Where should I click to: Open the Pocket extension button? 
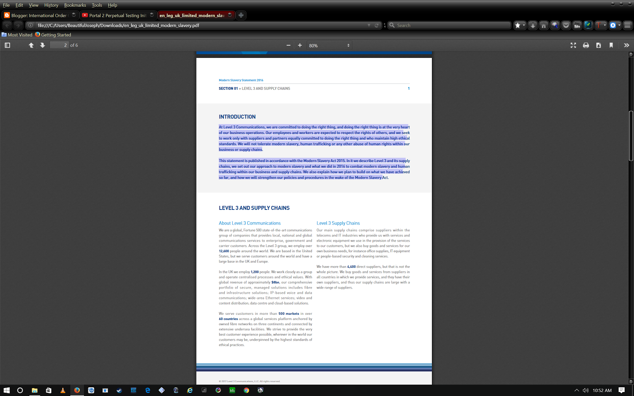[x=566, y=25]
